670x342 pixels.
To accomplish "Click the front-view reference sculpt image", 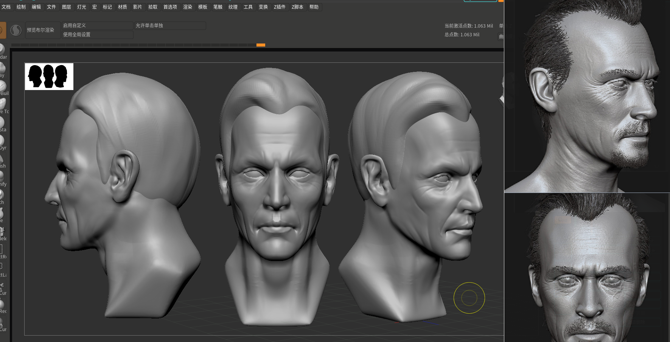I will (x=587, y=267).
